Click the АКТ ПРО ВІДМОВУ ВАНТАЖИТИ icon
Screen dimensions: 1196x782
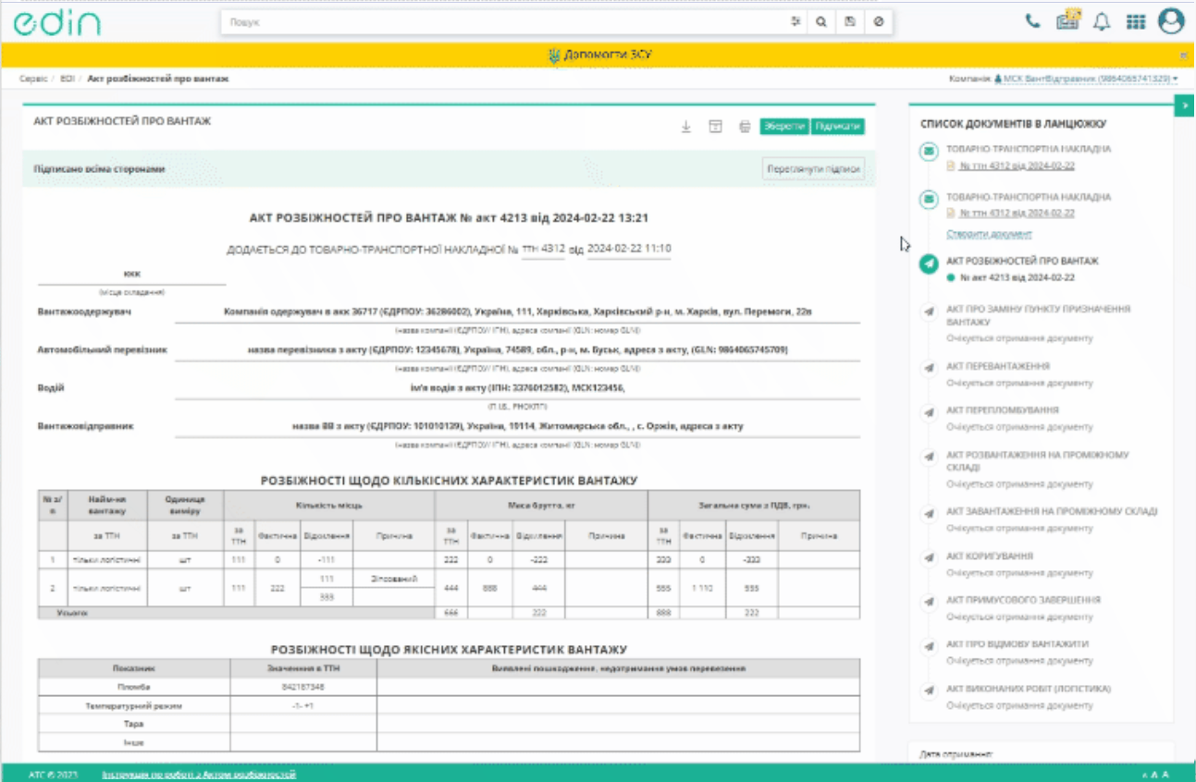pyautogui.click(x=929, y=645)
